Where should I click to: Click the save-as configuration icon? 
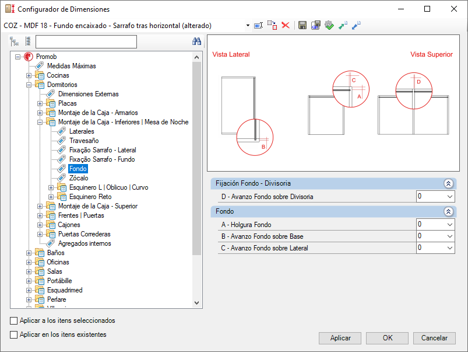click(316, 26)
